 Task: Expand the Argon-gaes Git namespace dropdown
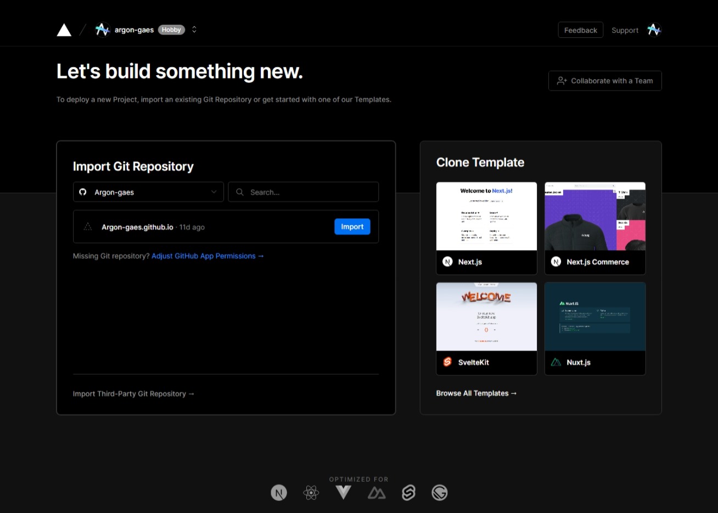[148, 192]
